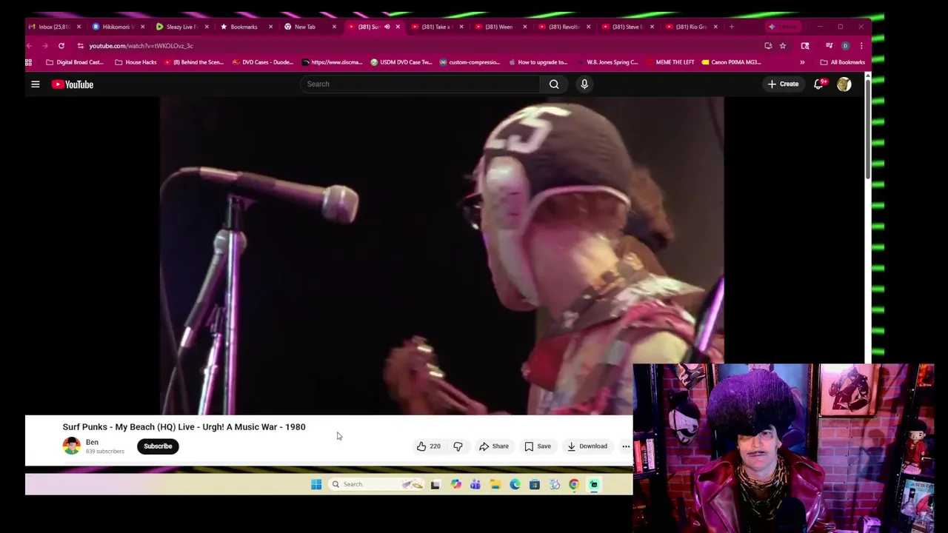This screenshot has height=533, width=948.
Task: Open Microsoft Teams from the taskbar
Action: [475, 484]
